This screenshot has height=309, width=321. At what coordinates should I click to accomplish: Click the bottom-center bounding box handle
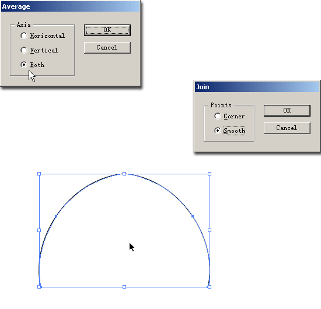[x=124, y=287]
